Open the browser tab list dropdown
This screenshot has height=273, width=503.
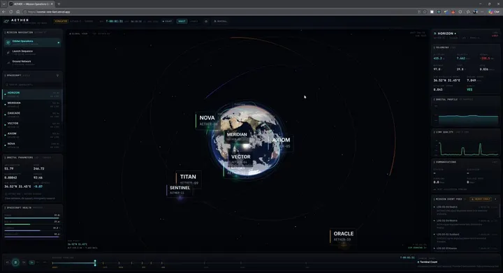[x=4, y=4]
